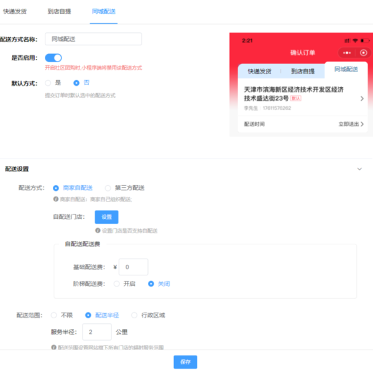373x373 pixels.
Task: Click the mini-program close circle icon
Action: click(363, 53)
